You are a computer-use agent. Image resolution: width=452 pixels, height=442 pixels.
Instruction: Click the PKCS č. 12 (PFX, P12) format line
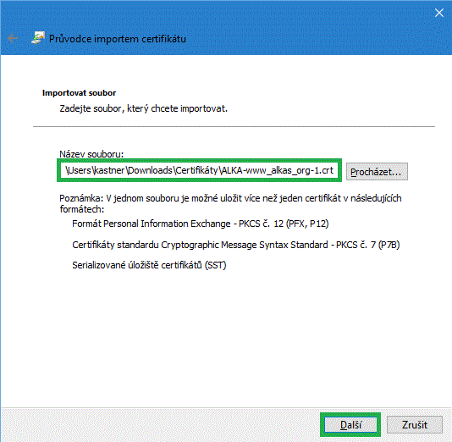click(x=201, y=224)
